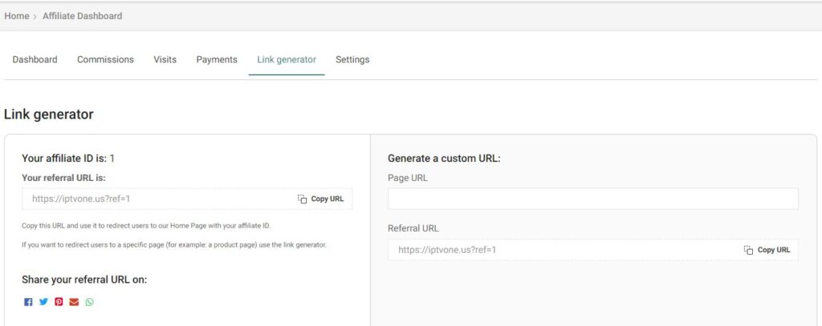Open the Dashboard tab

click(x=35, y=59)
